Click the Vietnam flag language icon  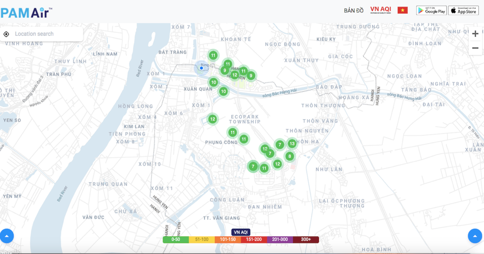point(403,11)
